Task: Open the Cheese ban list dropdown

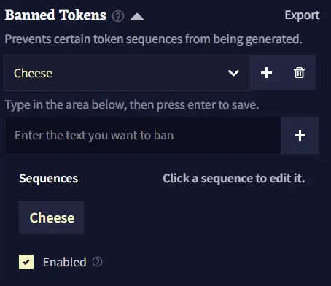Action: (127, 73)
